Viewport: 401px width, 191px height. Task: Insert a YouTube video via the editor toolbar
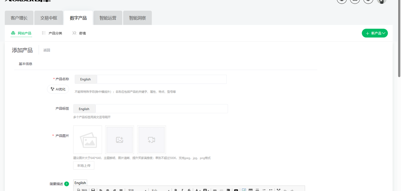(236, 190)
